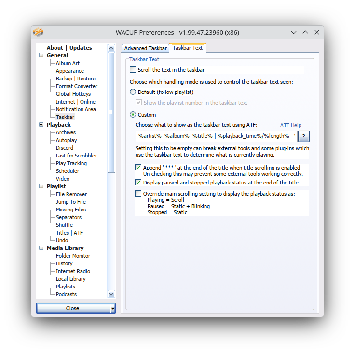The image size is (355, 354).
Task: Click the WACUP logo icon in title bar
Action: [38, 32]
